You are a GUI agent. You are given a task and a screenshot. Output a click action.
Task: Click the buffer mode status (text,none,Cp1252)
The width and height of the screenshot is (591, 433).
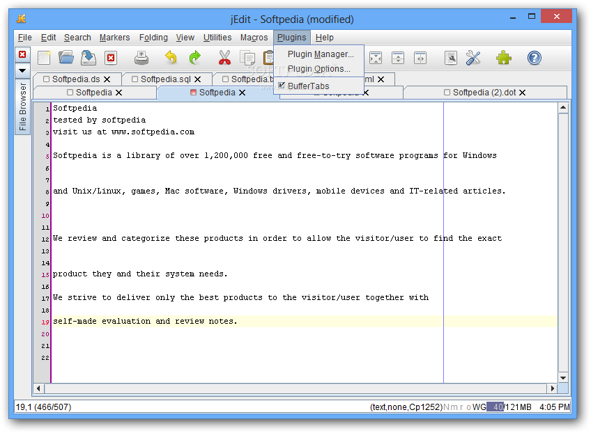(406, 407)
